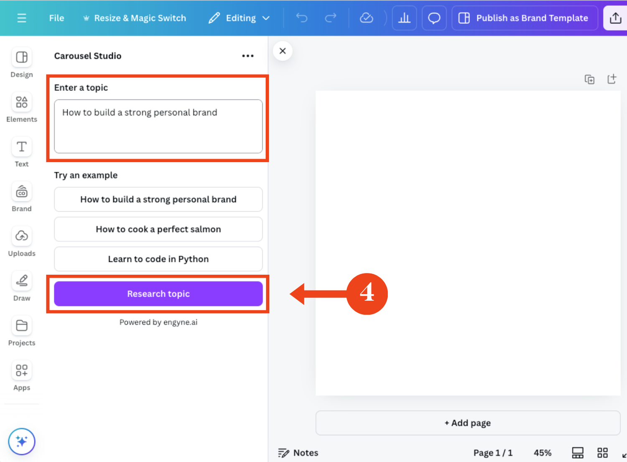Click Publish as Brand Template
627x462 pixels.
[x=525, y=18]
